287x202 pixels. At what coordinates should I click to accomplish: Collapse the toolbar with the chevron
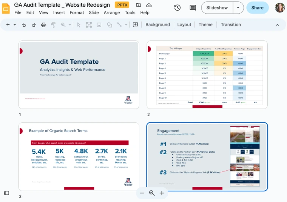[278, 25]
